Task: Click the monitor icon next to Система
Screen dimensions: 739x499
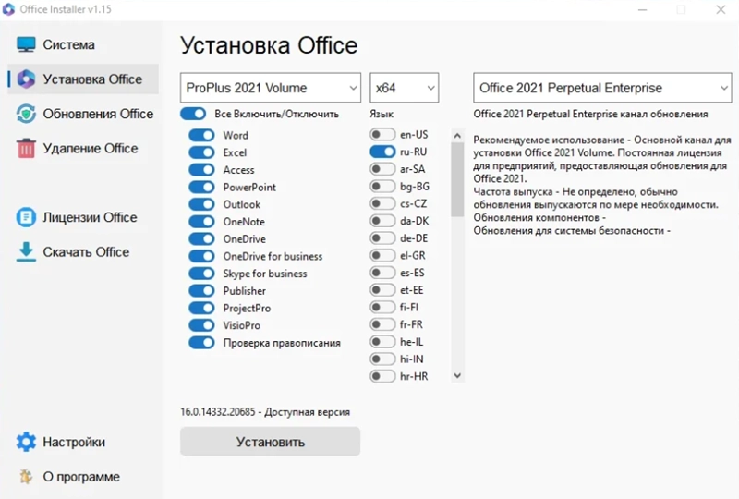Action: click(x=26, y=44)
